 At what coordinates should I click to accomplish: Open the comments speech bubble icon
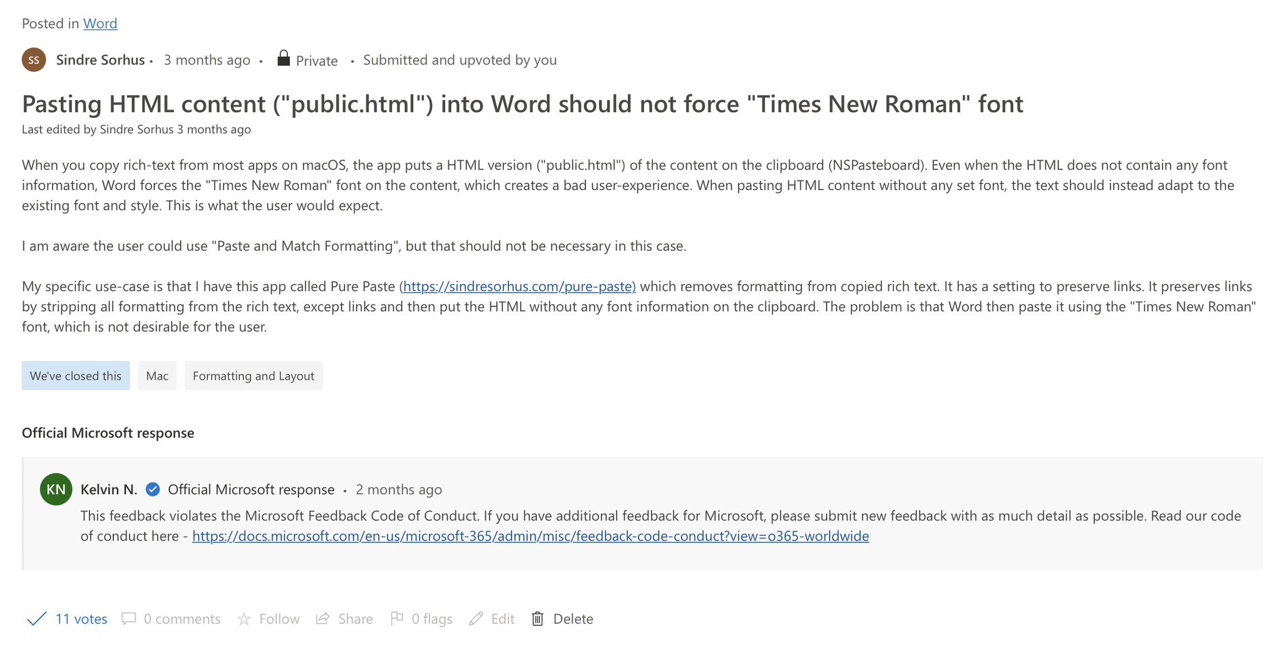pyautogui.click(x=129, y=619)
